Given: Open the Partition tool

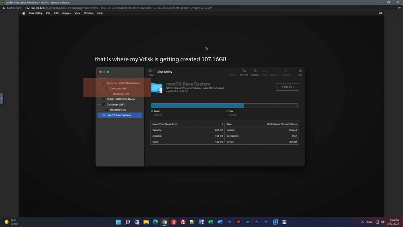Looking at the screenshot, I should pyautogui.click(x=255, y=72).
